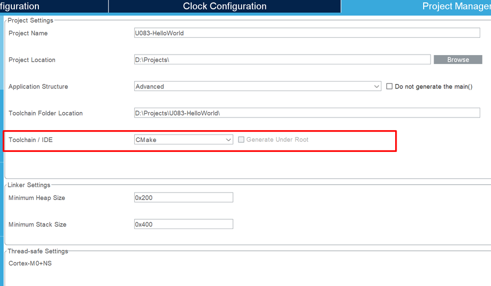Click the Toolchain Folder Location label
This screenshot has height=286, width=491.
[46, 113]
